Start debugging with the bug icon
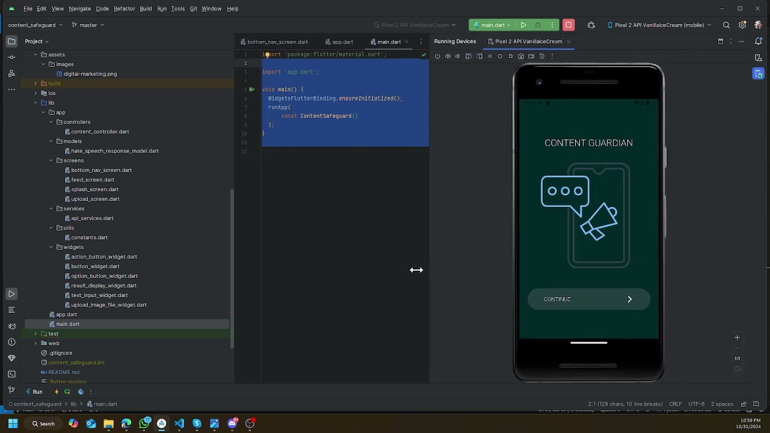The width and height of the screenshot is (770, 433). (x=538, y=25)
